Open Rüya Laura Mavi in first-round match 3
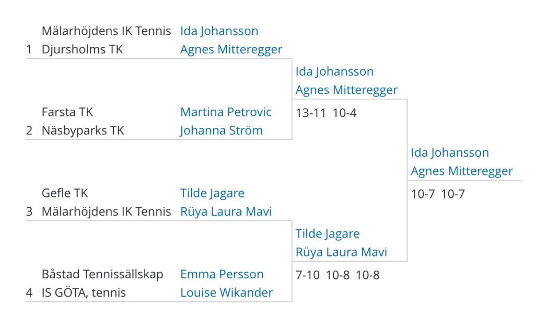Viewport: 535px width, 317px height. point(226,212)
